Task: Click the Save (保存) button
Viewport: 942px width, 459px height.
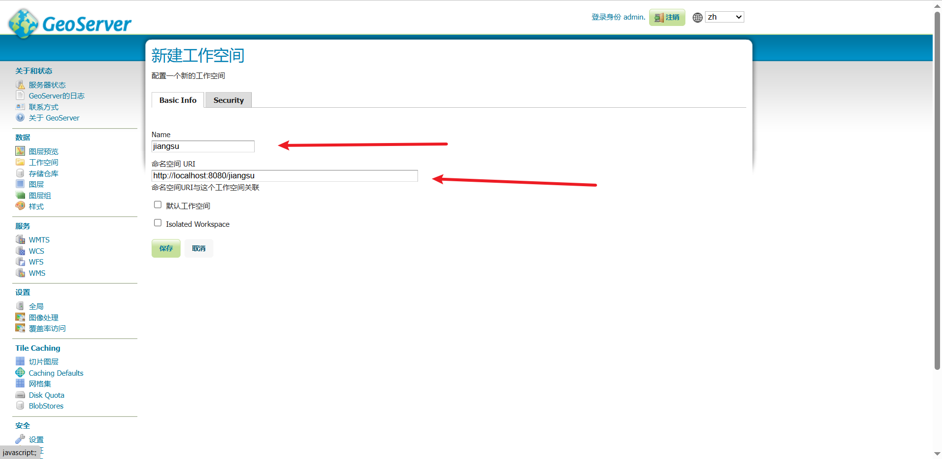Action: (x=166, y=248)
